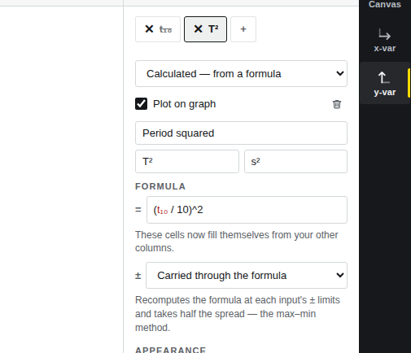Viewport: 411px width, 353px height.
Task: Delete this variable with the trash icon
Action: pyautogui.click(x=337, y=104)
